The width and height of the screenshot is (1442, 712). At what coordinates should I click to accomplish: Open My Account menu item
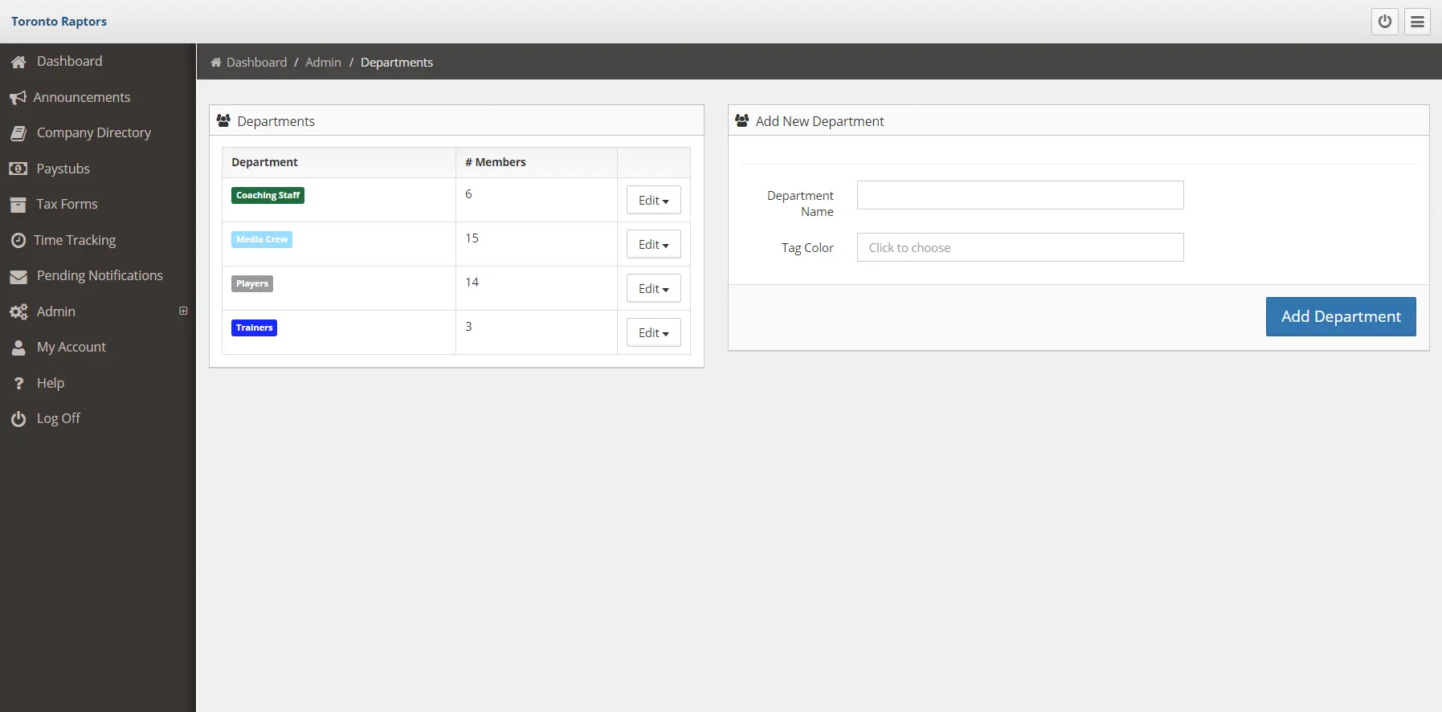(x=71, y=348)
